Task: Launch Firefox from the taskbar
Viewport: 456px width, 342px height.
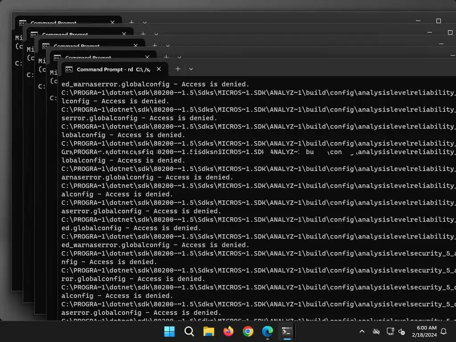Action: tap(228, 331)
